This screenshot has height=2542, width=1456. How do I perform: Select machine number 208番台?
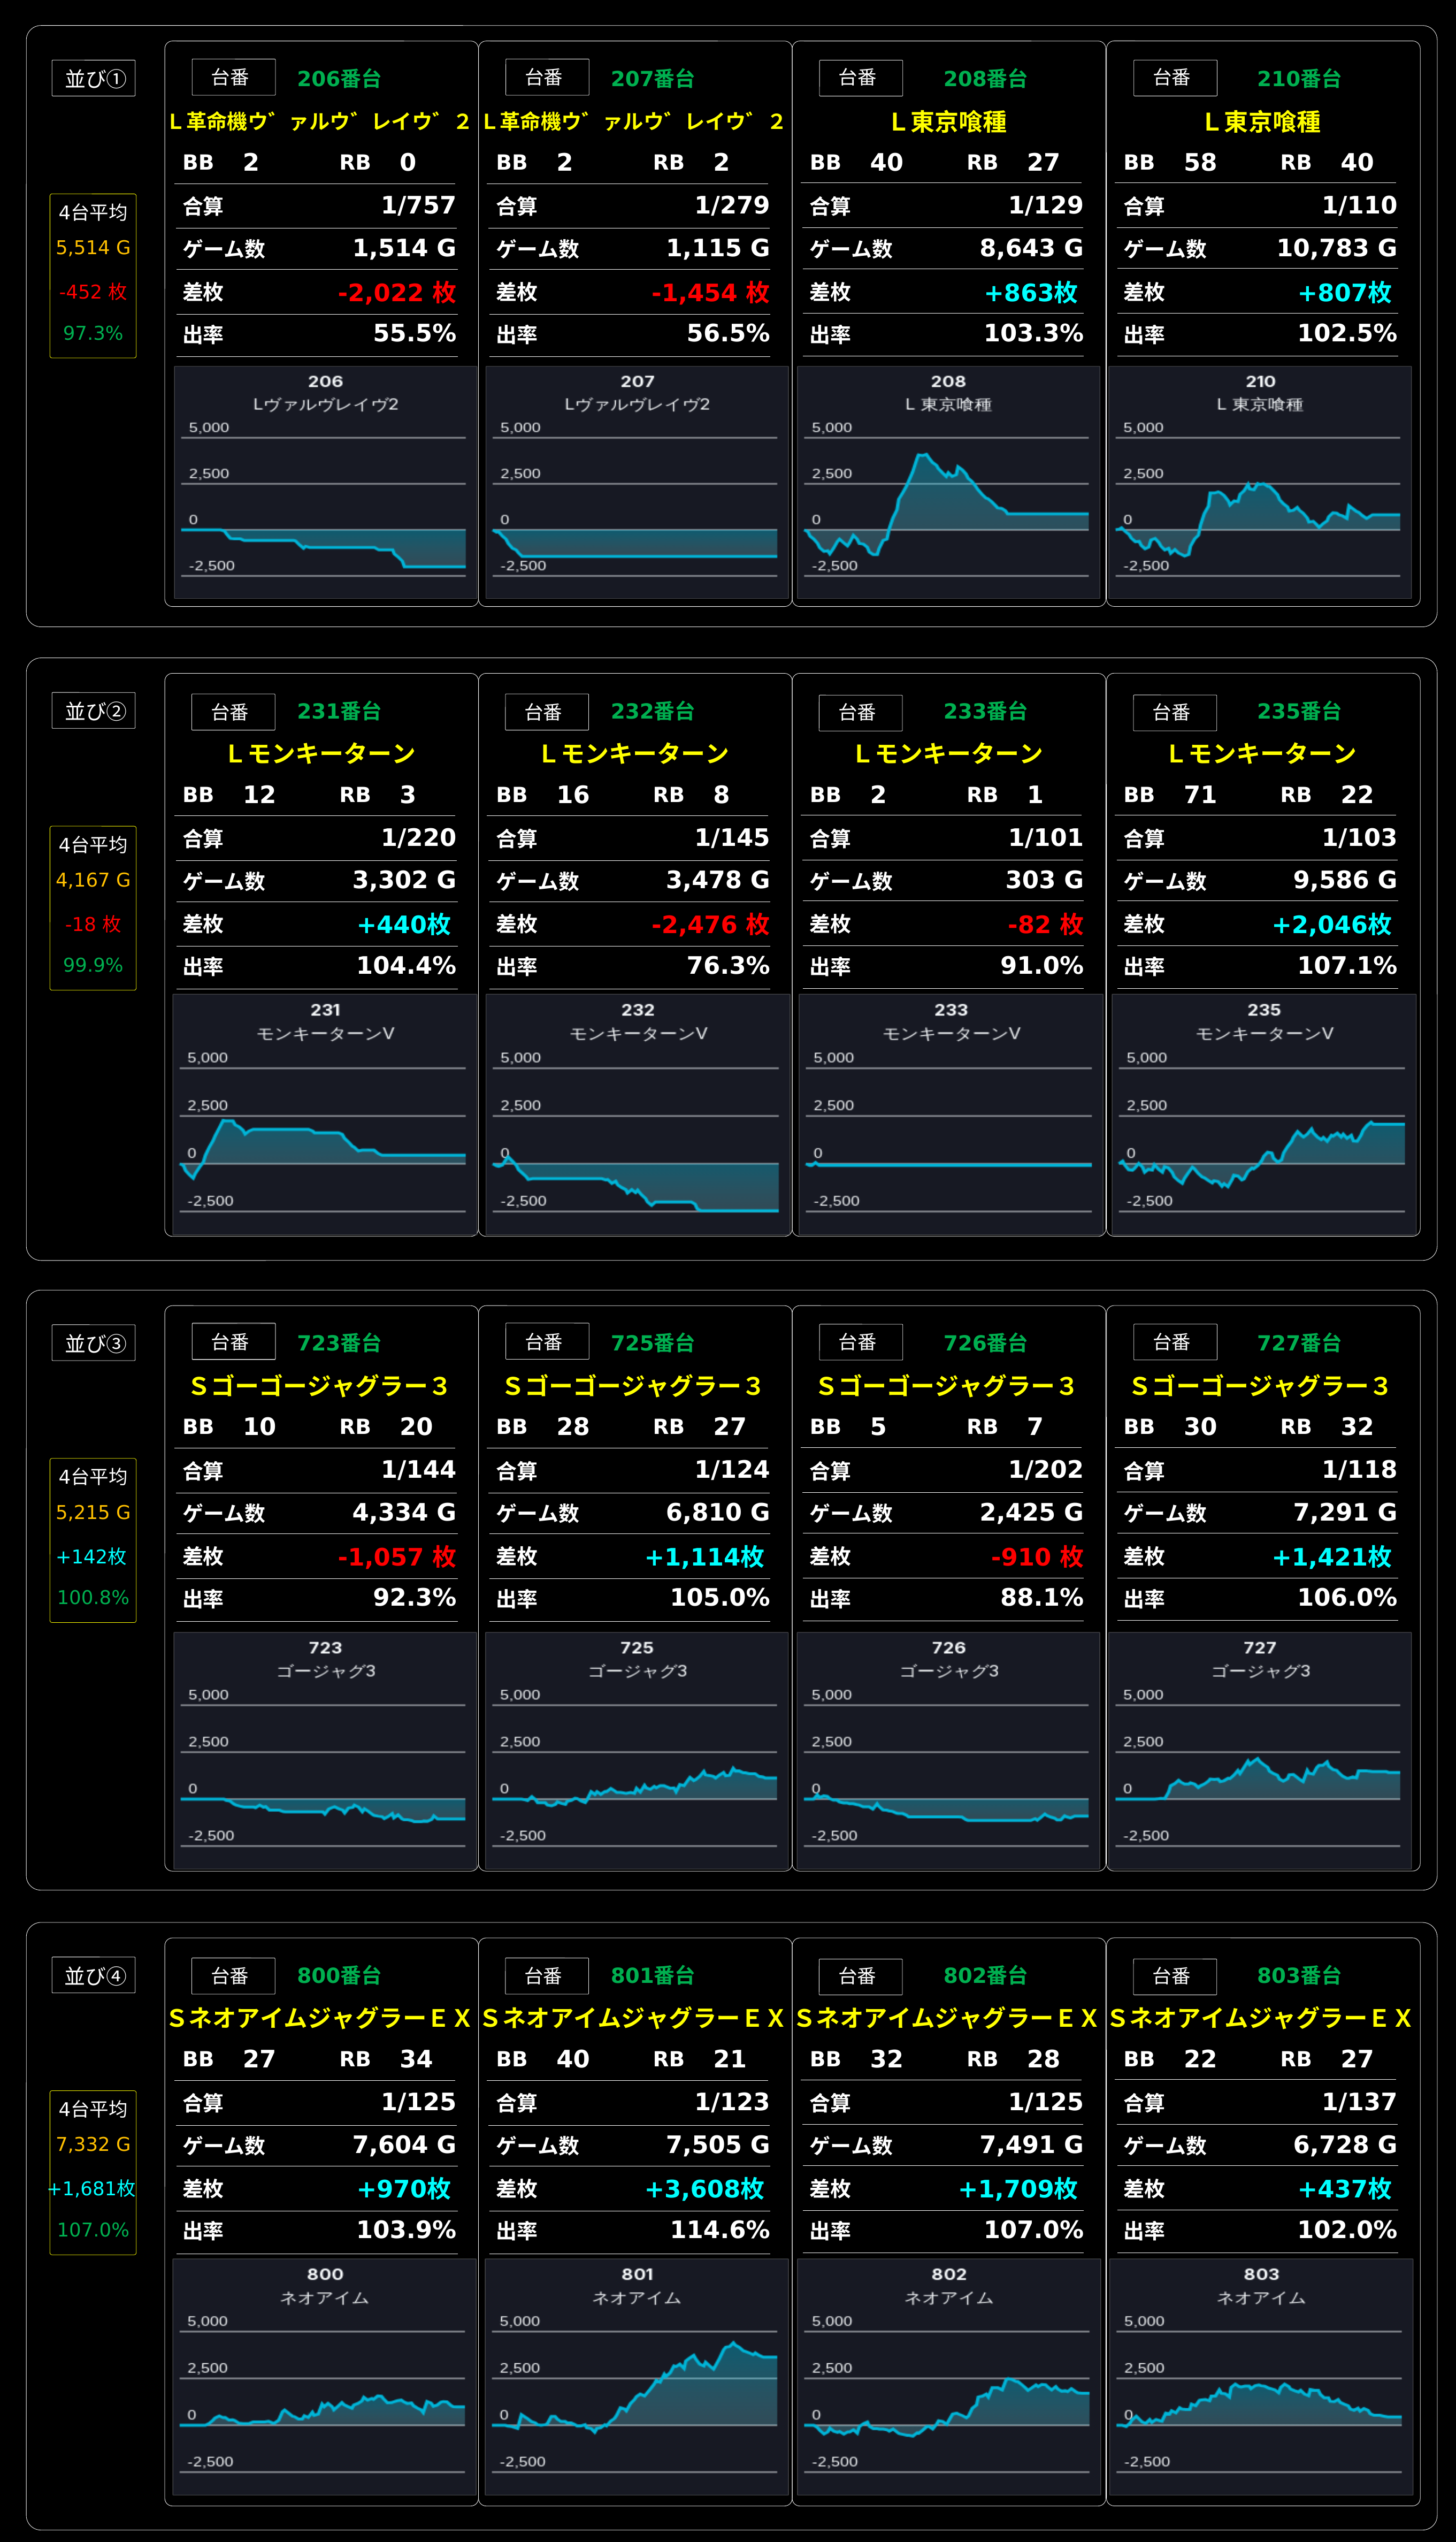(986, 78)
